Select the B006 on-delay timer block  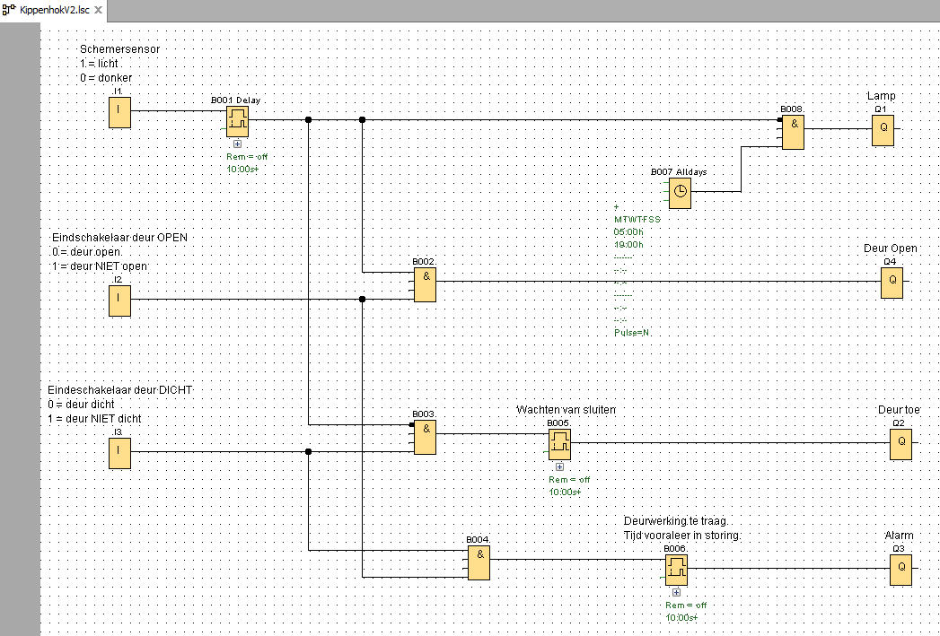[x=676, y=571]
